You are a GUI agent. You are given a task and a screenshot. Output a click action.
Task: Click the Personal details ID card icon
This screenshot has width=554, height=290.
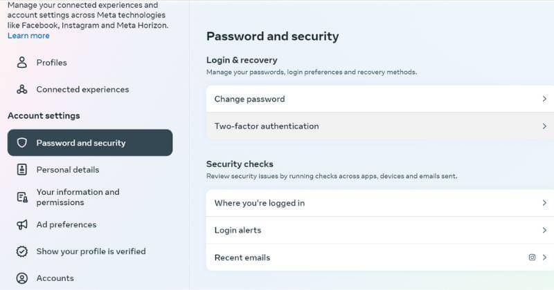click(x=22, y=170)
